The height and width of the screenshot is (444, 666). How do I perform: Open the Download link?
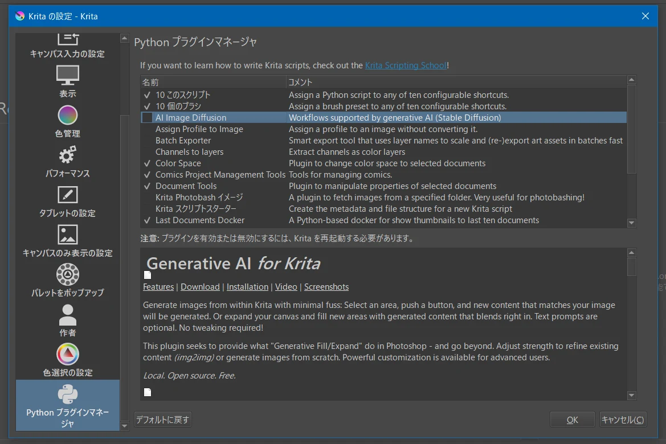[200, 287]
